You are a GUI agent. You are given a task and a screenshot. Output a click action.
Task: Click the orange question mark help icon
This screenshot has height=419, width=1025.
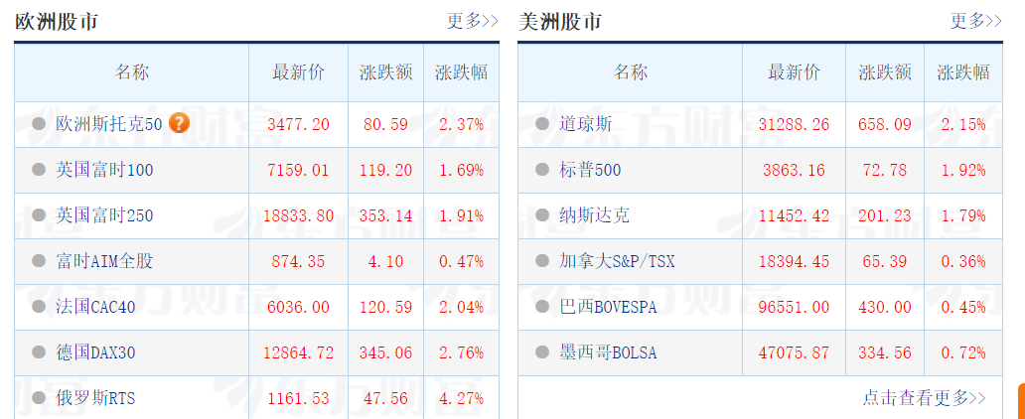coord(179,123)
